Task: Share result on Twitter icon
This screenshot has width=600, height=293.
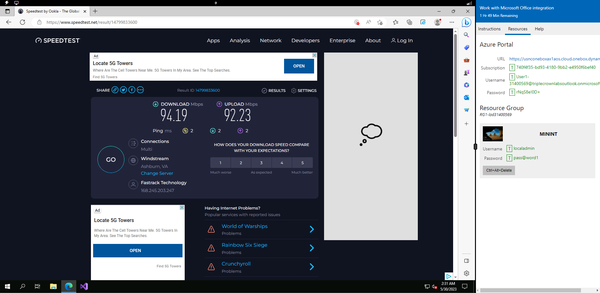Action: click(123, 90)
